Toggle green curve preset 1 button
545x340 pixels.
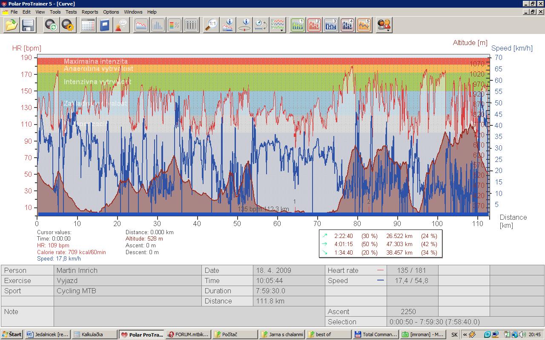[298, 25]
